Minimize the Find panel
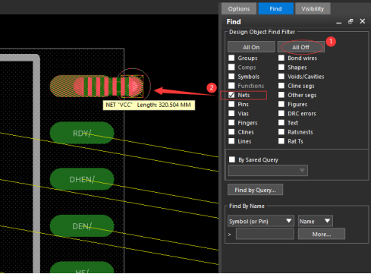The width and height of the screenshot is (371, 274). (339, 22)
